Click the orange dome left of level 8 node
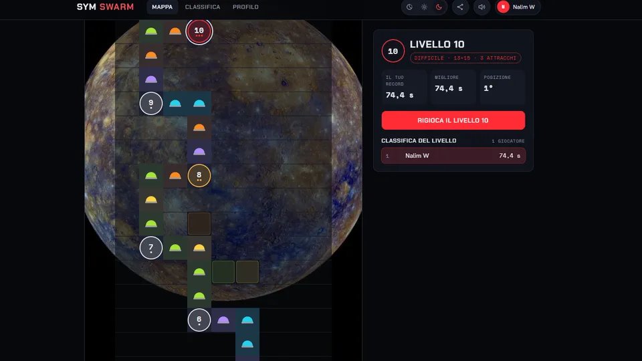The width and height of the screenshot is (642, 361). click(x=175, y=176)
